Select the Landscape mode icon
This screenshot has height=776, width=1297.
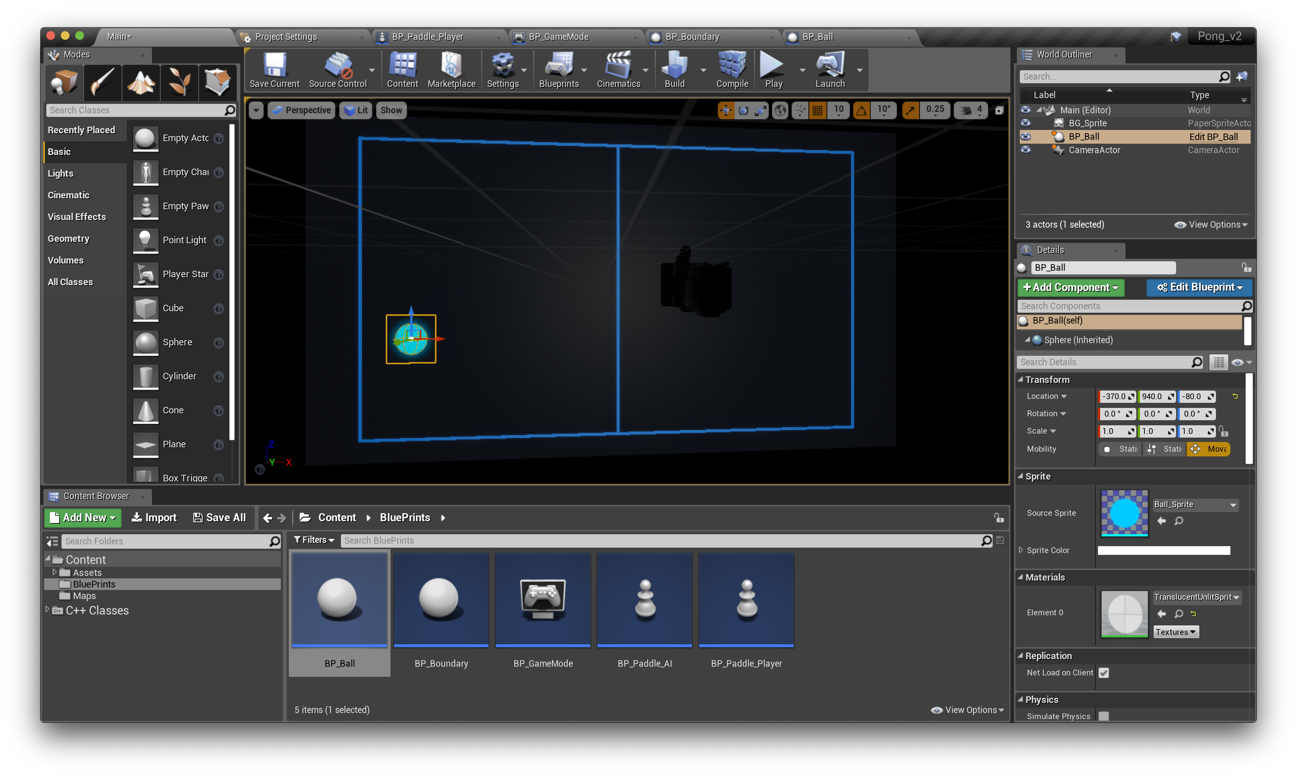point(141,82)
